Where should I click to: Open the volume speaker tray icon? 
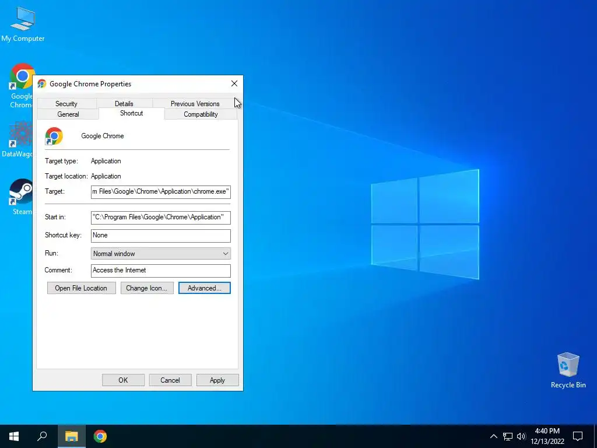pyautogui.click(x=521, y=436)
